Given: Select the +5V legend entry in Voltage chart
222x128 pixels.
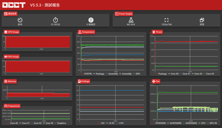Looking at the screenshot, I should (101, 123).
